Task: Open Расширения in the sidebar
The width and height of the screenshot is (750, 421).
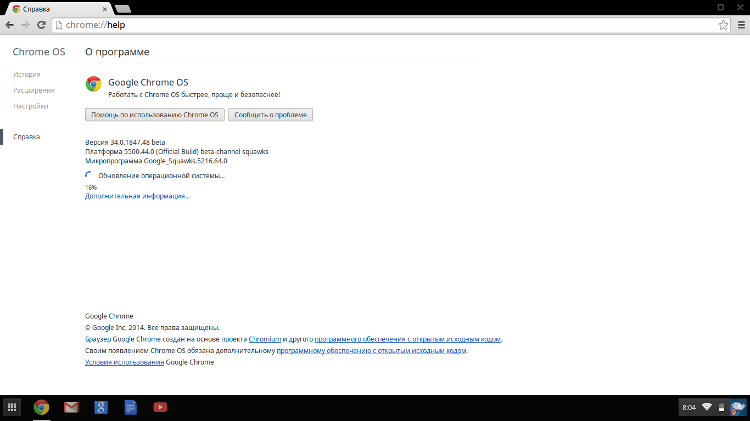Action: (x=34, y=90)
